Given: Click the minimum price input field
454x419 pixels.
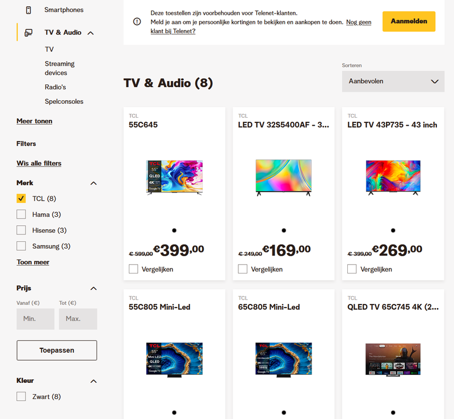Looking at the screenshot, I should (x=35, y=319).
